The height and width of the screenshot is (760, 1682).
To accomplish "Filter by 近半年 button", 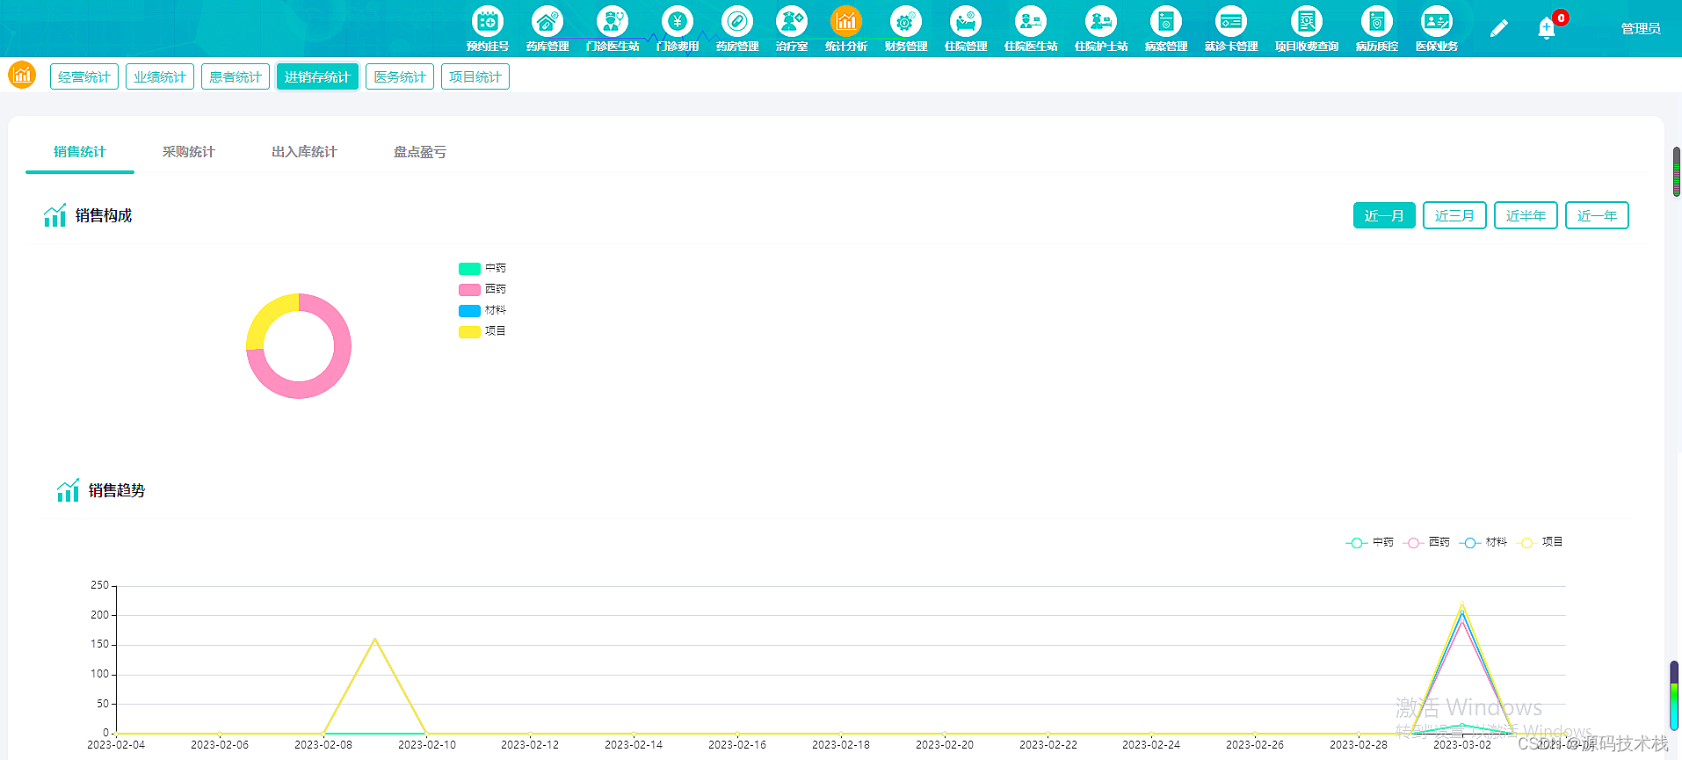I will coord(1526,215).
